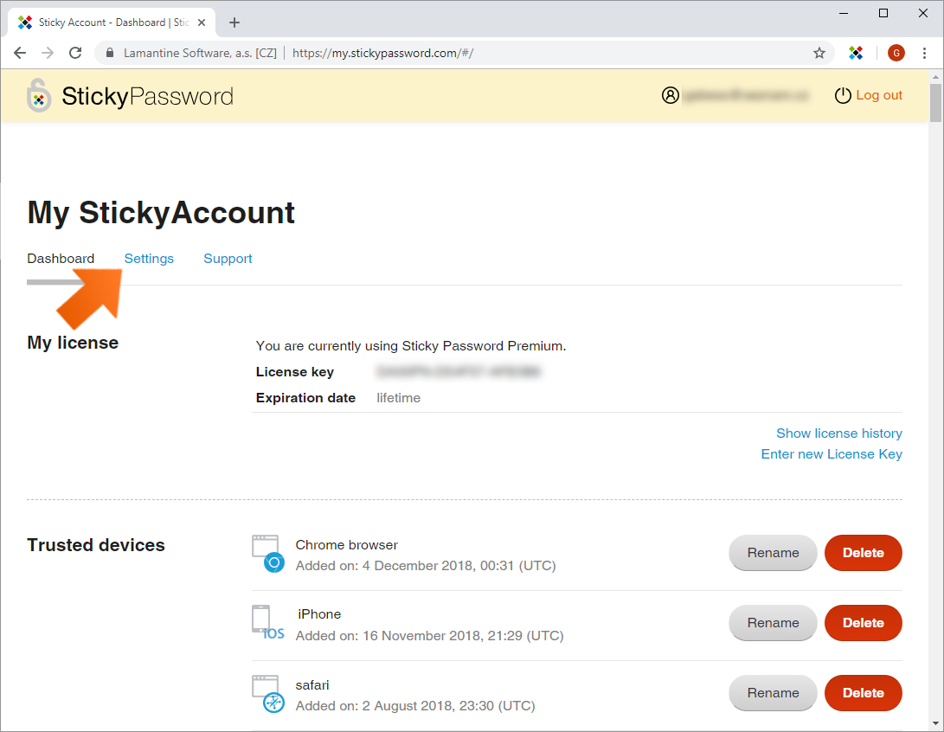Image resolution: width=944 pixels, height=732 pixels.
Task: Rename the safari device
Action: point(773,693)
